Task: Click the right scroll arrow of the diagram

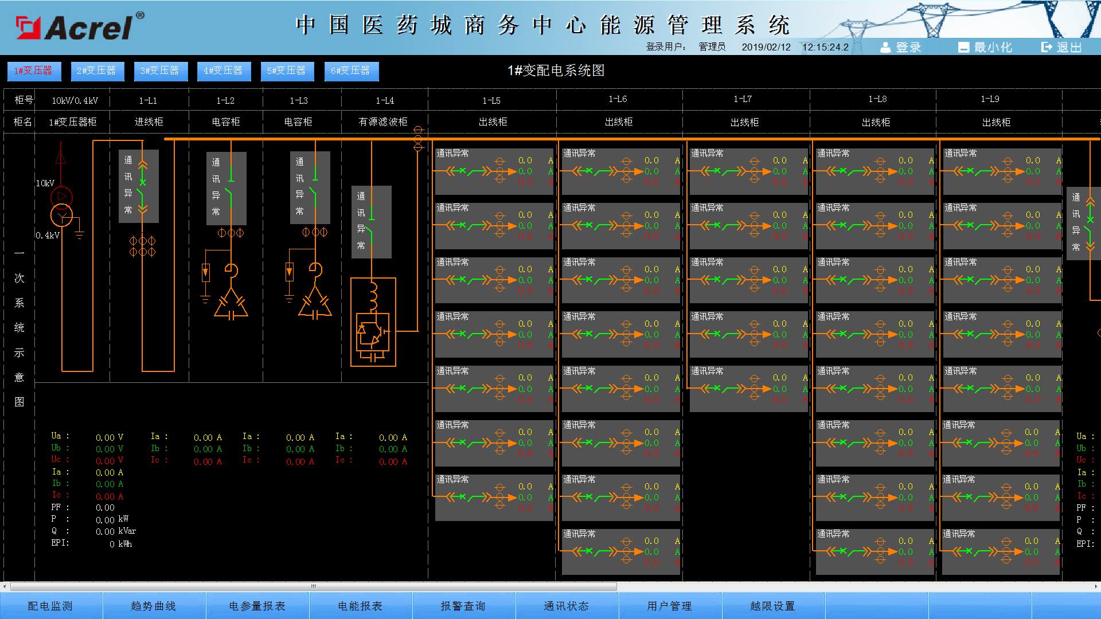Action: point(1096,586)
